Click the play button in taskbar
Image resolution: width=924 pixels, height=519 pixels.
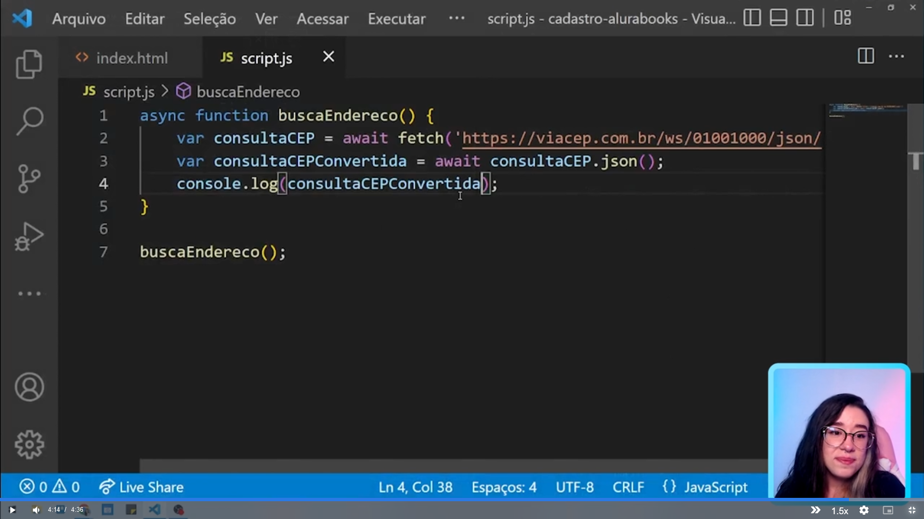tap(12, 510)
